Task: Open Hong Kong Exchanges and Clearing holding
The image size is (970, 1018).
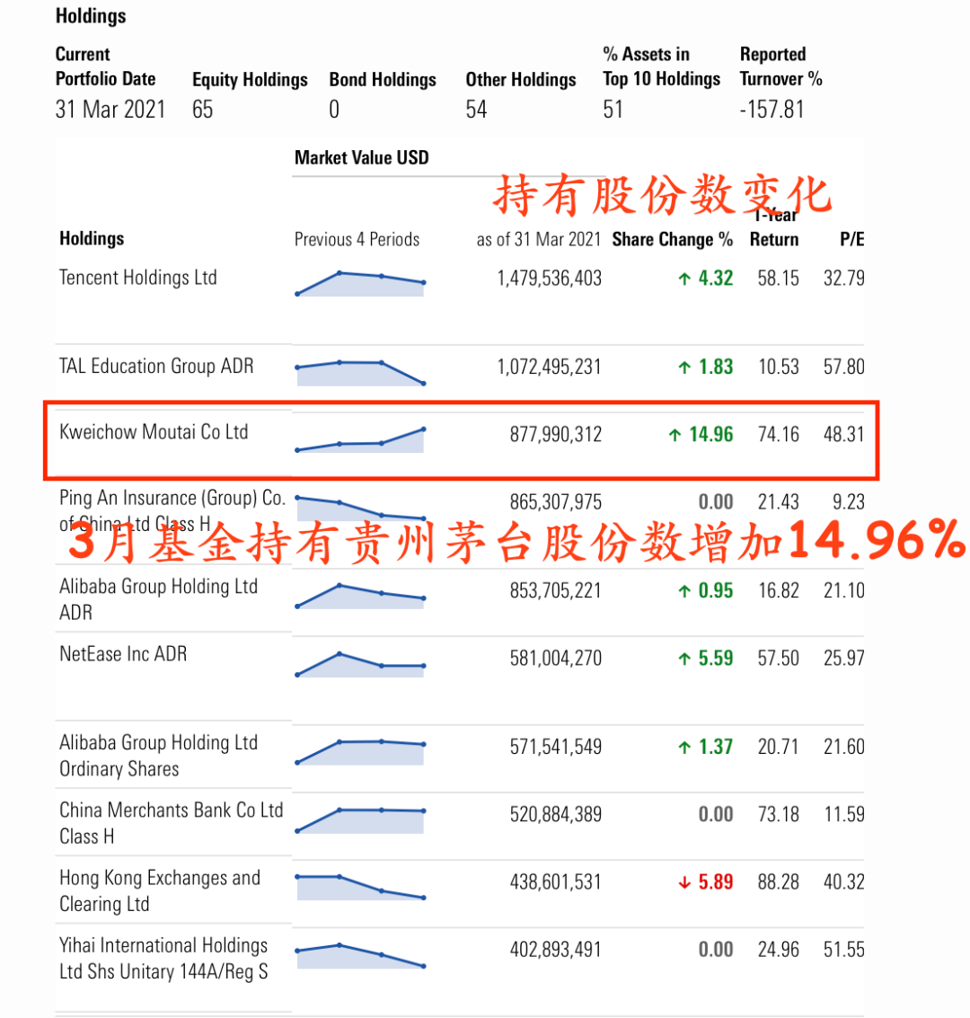Action: pyautogui.click(x=160, y=890)
